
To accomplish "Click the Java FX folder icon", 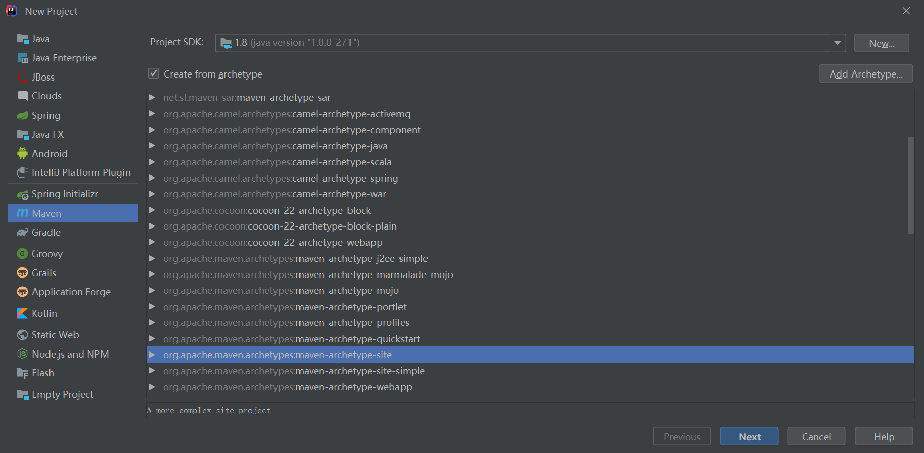I will (x=22, y=135).
